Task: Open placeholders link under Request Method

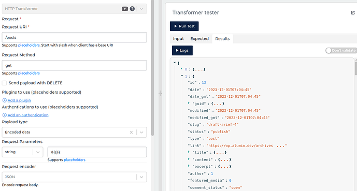Action: point(28,73)
